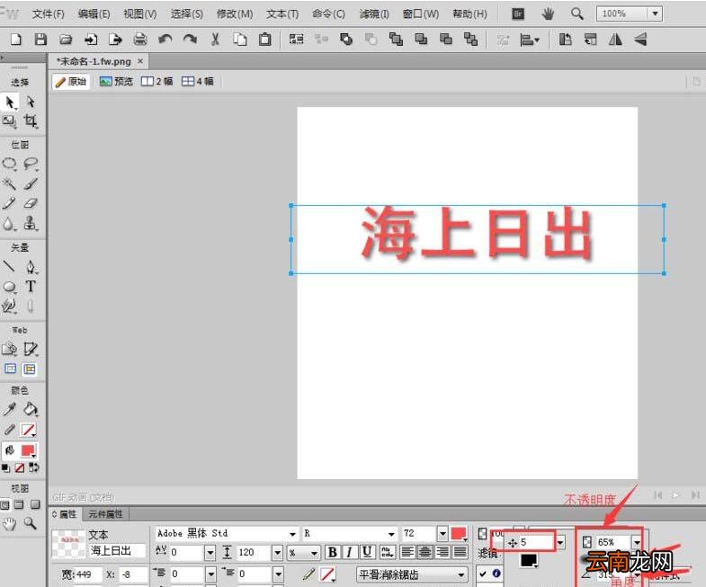This screenshot has width=706, height=587.
Task: Select the Freeform tool
Action: (x=10, y=307)
